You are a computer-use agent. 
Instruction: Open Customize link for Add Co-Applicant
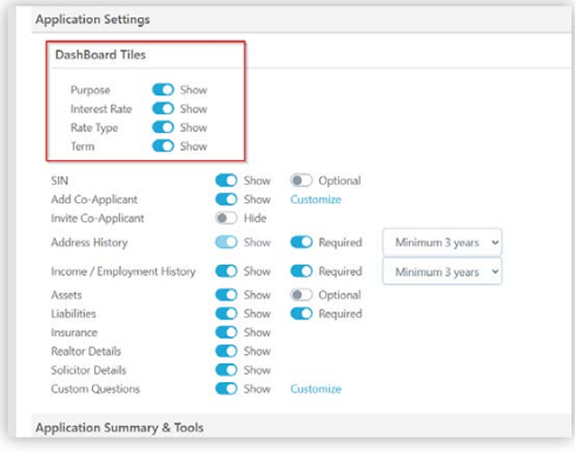pos(316,200)
